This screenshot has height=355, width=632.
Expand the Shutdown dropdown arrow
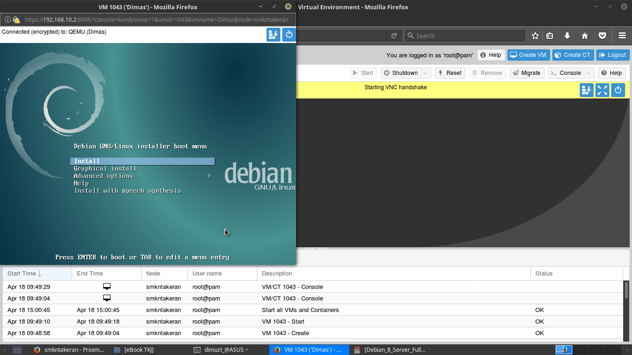pyautogui.click(x=426, y=73)
